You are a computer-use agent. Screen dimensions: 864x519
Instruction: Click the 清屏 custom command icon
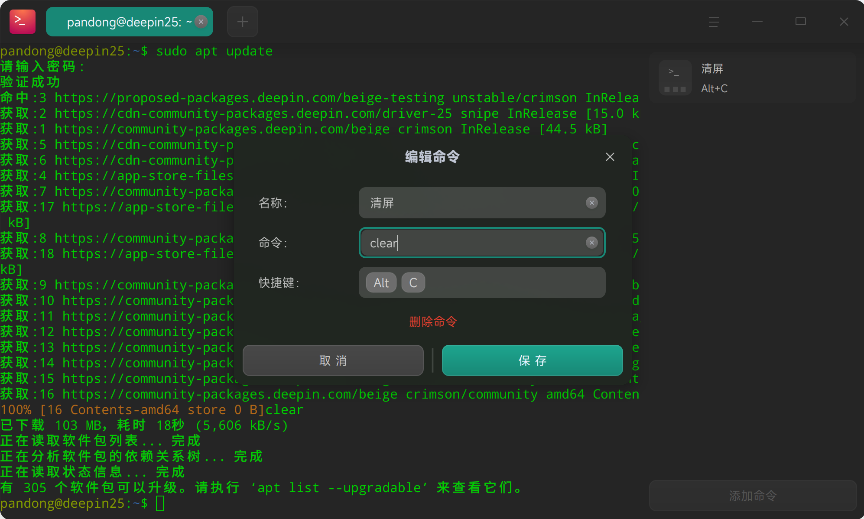click(x=675, y=78)
